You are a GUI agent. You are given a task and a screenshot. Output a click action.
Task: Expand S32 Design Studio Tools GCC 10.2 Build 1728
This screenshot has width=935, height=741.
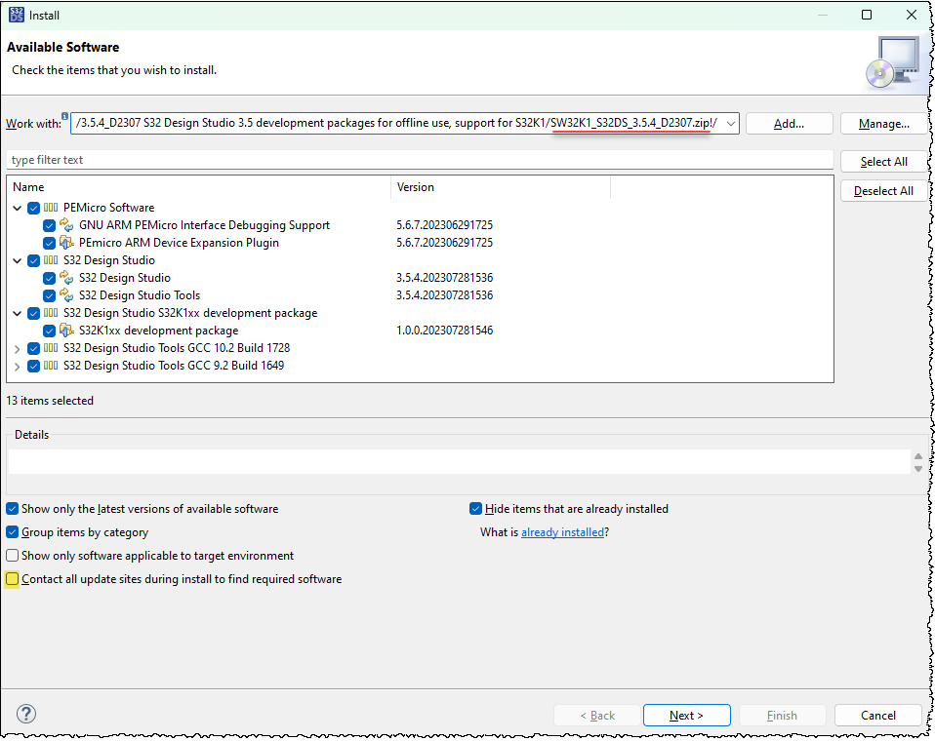(18, 349)
